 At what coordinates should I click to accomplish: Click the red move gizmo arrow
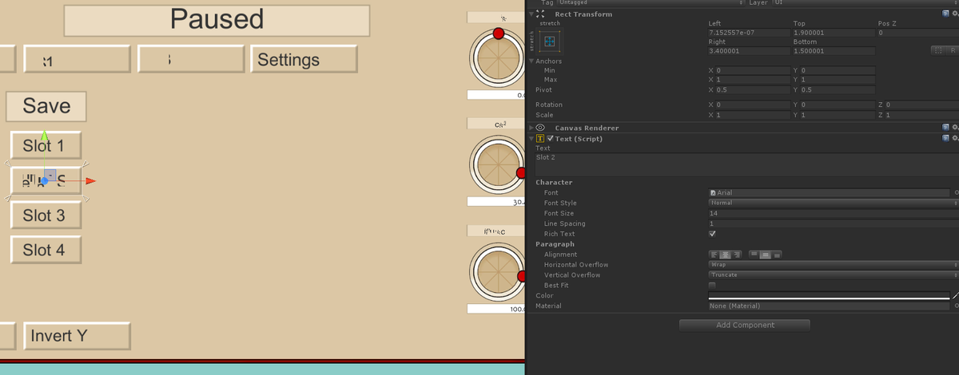click(x=90, y=181)
